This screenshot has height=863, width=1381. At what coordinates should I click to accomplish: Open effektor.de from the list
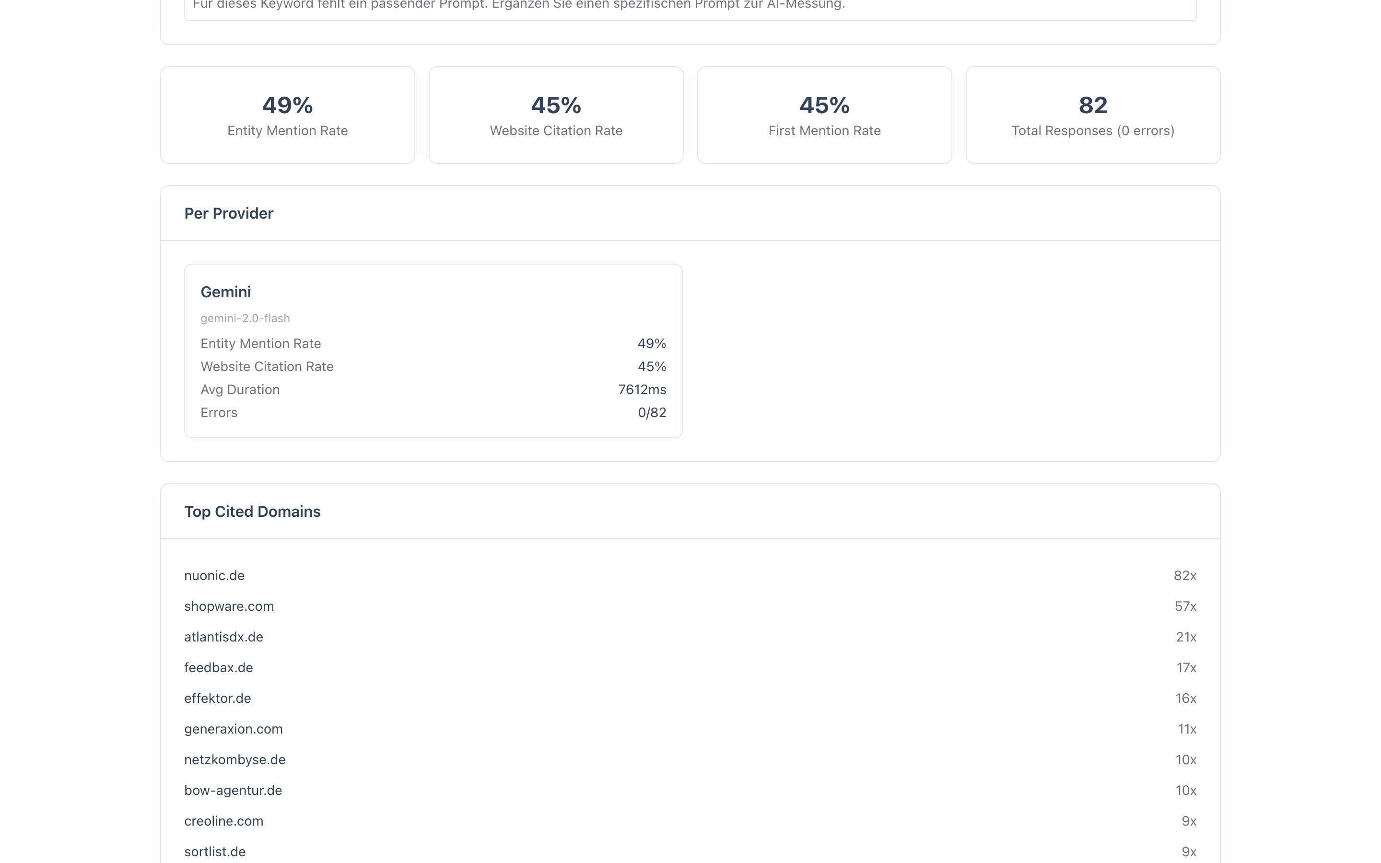pyautogui.click(x=217, y=698)
